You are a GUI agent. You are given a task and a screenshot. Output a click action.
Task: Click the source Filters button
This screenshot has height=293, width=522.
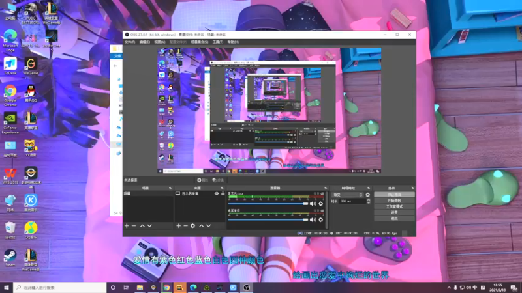[218, 180]
